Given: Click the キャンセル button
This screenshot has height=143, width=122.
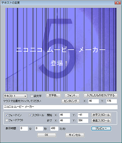Looking at the screenshot, I should (x=75, y=135).
